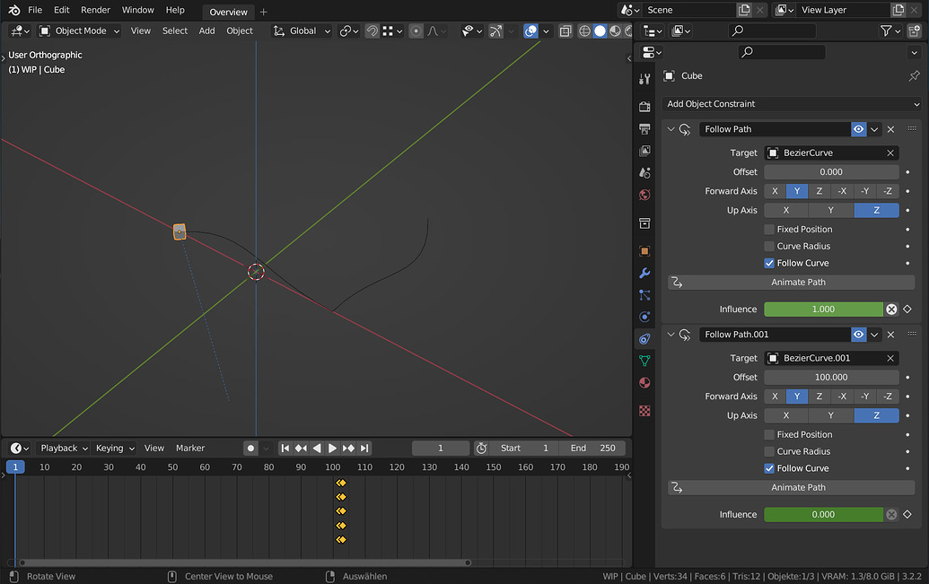Click the Follow Path.001 Offset 100.000 field
Viewport: 929px width, 584px height.
(831, 378)
